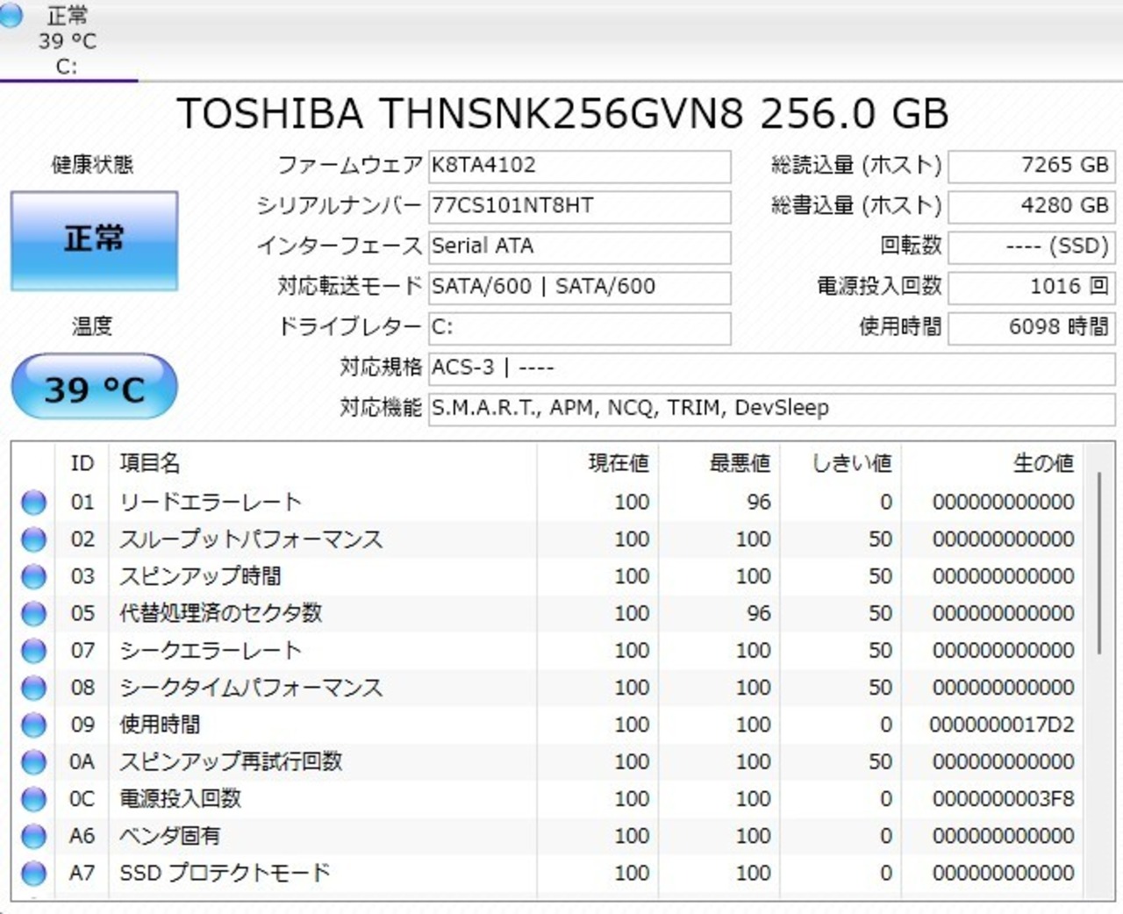This screenshot has width=1123, height=914.
Task: Click the 回転数 label
Action: click(912, 246)
